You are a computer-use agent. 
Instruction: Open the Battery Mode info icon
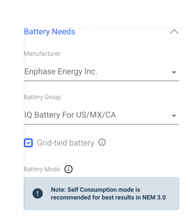point(69,169)
